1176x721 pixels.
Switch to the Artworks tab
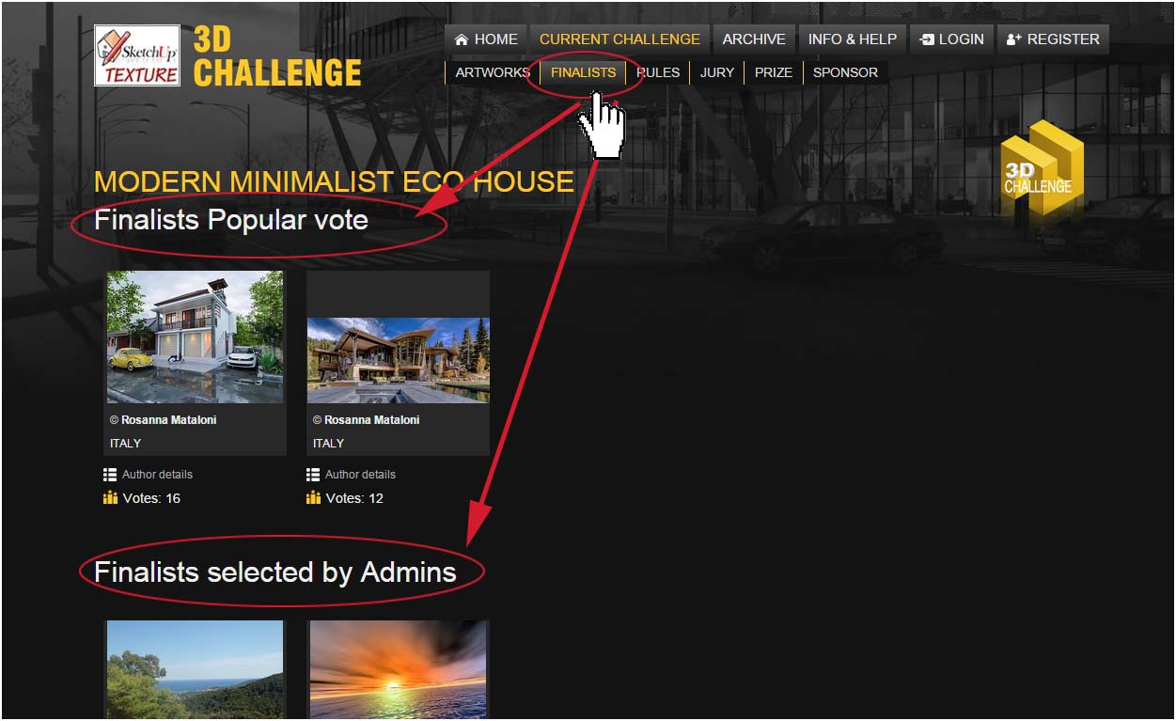(493, 72)
